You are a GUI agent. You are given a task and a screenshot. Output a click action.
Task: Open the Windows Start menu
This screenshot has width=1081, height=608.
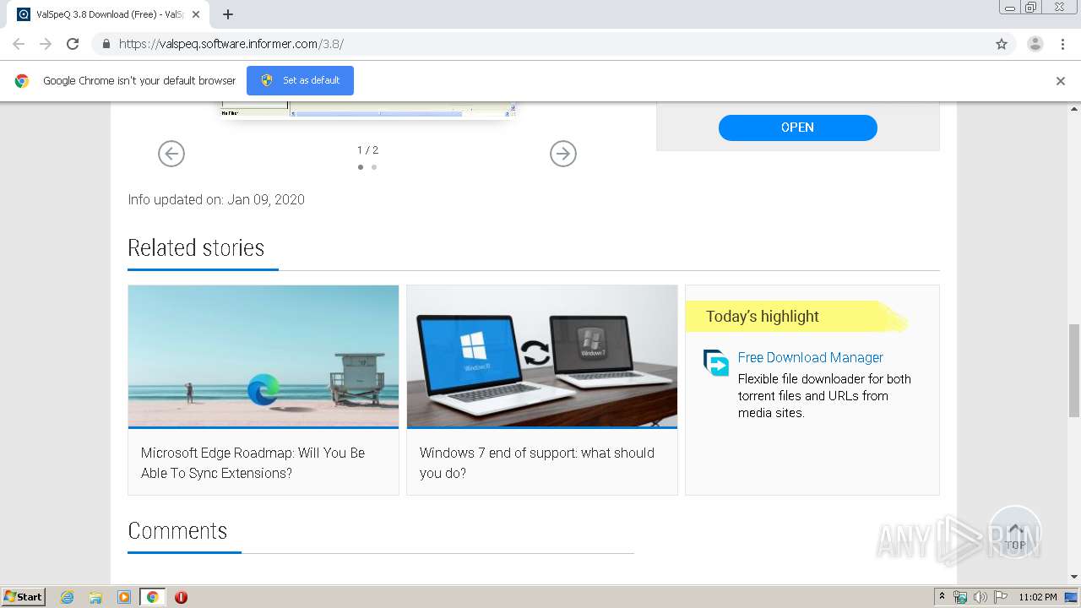[x=24, y=596]
